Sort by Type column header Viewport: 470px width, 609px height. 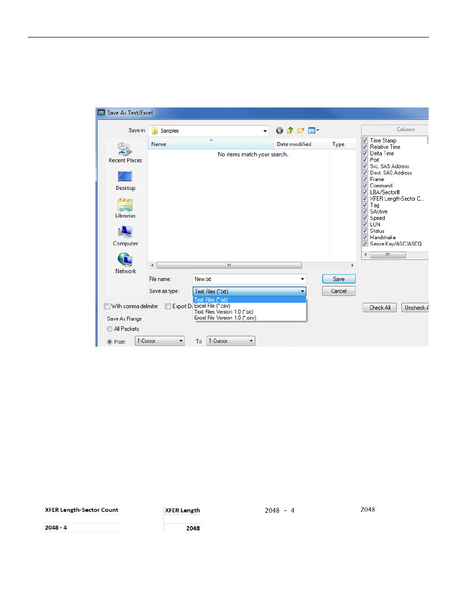coord(342,144)
